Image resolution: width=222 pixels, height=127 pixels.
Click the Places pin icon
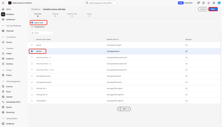pos(3,91)
